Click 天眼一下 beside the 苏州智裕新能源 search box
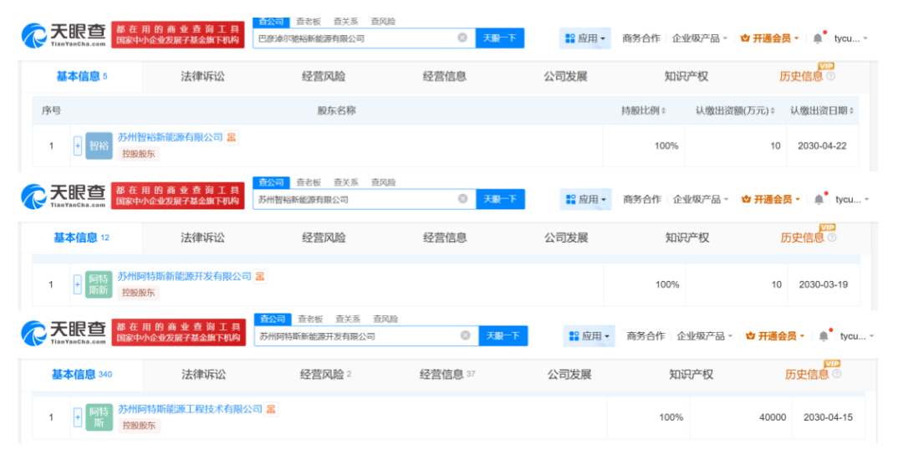This screenshot has width=903, height=455. pyautogui.click(x=500, y=199)
